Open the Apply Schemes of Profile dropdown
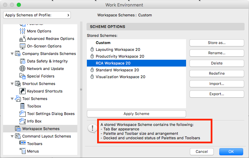Image resolution: width=249 pixels, height=158 pixels. tap(37, 15)
